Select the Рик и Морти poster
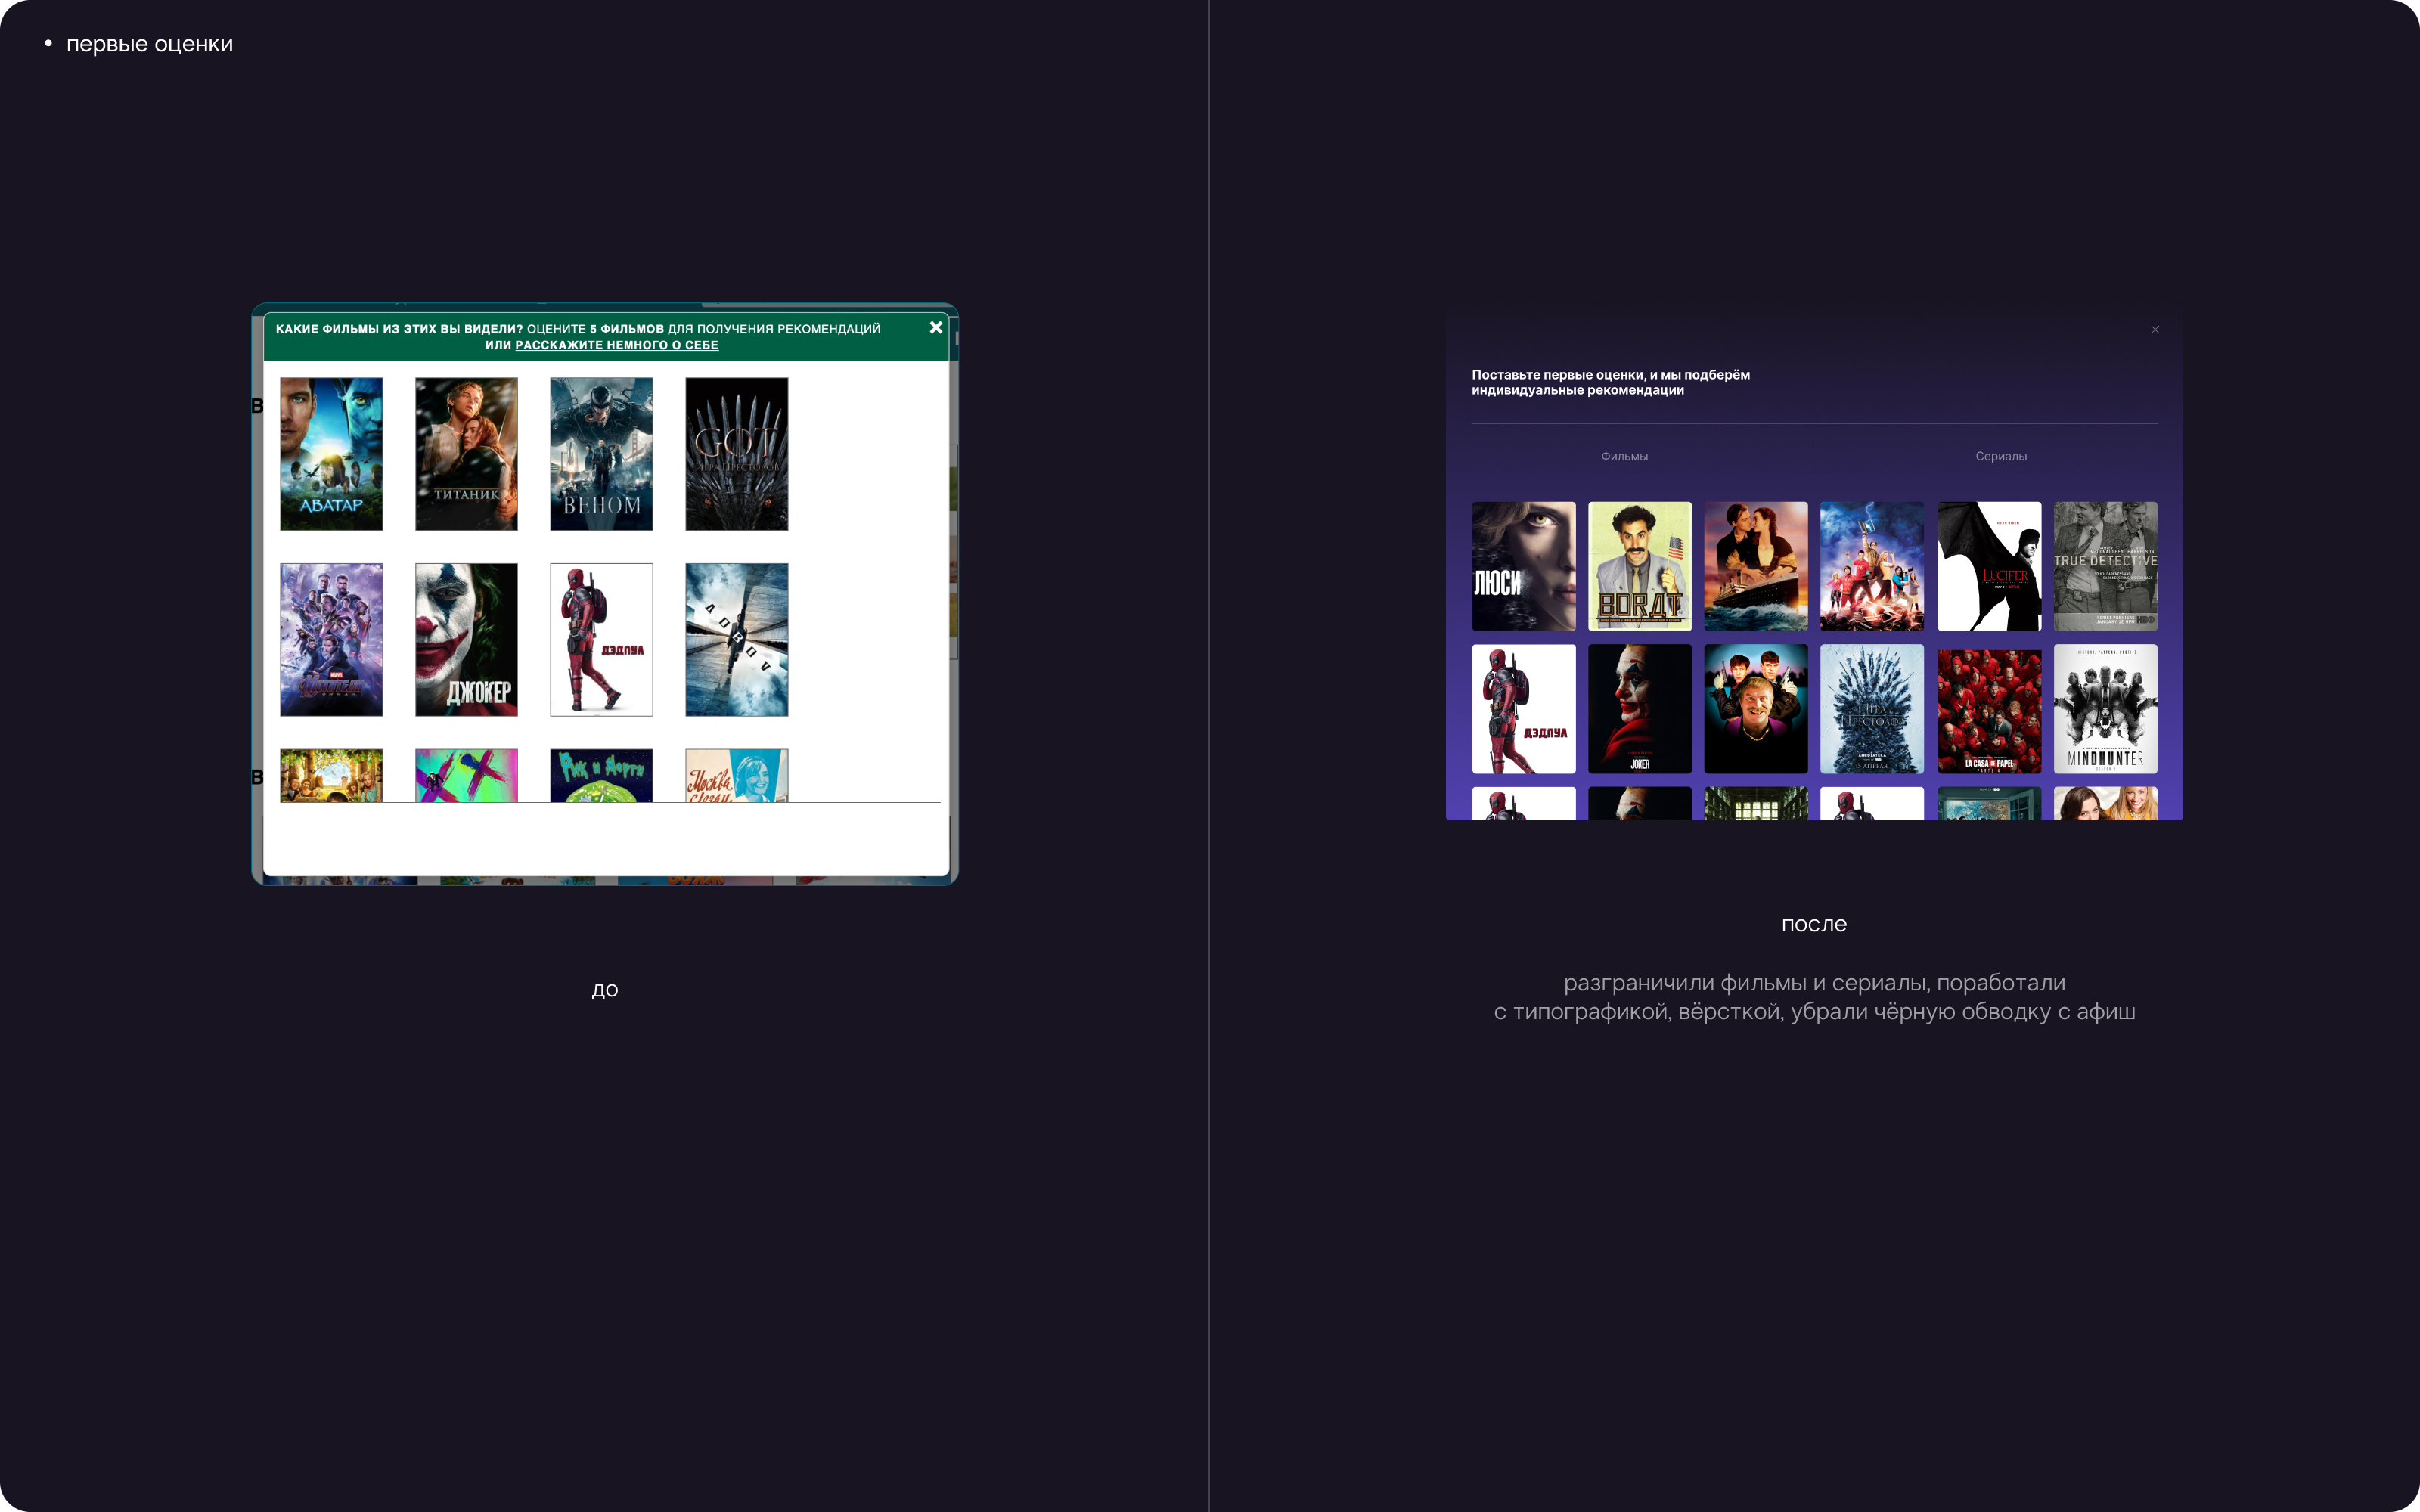The height and width of the screenshot is (1512, 2420). [x=601, y=776]
